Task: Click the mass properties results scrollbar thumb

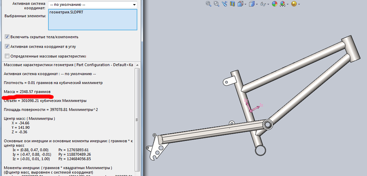Action: click(x=138, y=119)
